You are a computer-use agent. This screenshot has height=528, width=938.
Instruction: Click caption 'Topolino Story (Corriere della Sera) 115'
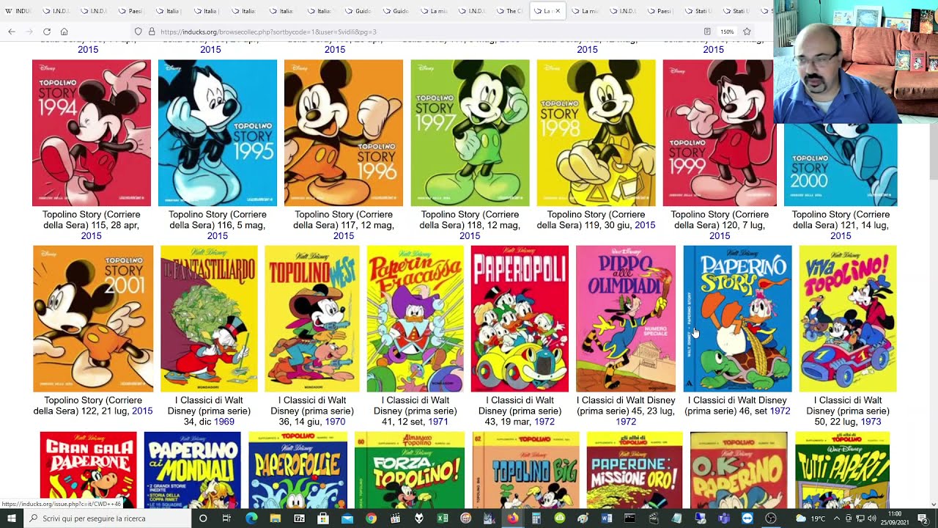[x=91, y=220]
